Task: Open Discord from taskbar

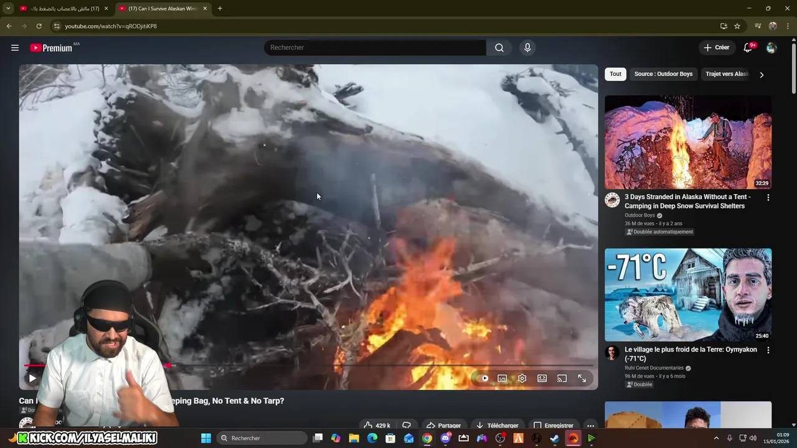Action: coord(445,438)
